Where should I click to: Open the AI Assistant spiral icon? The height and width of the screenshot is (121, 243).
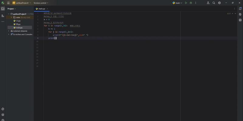240,14
